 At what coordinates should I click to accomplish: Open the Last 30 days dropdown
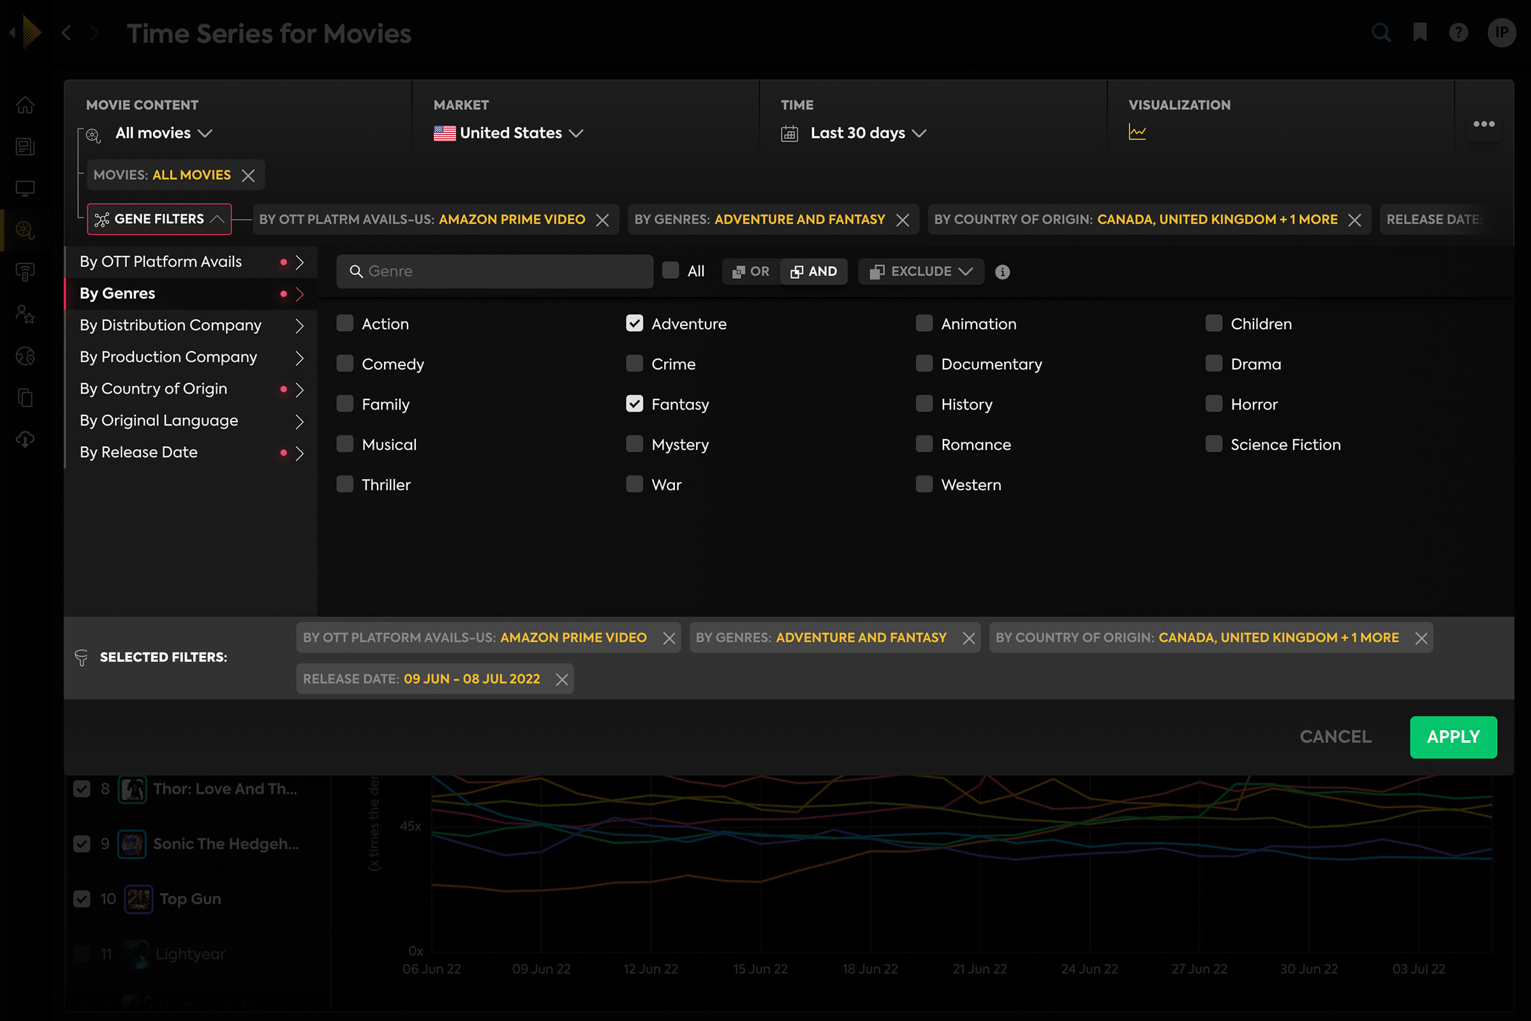click(868, 133)
